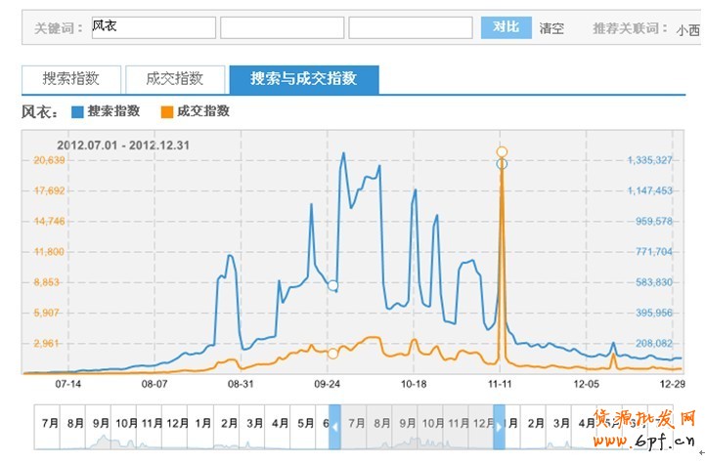Open the 成交指数 tab
This screenshot has width=705, height=462.
point(175,79)
